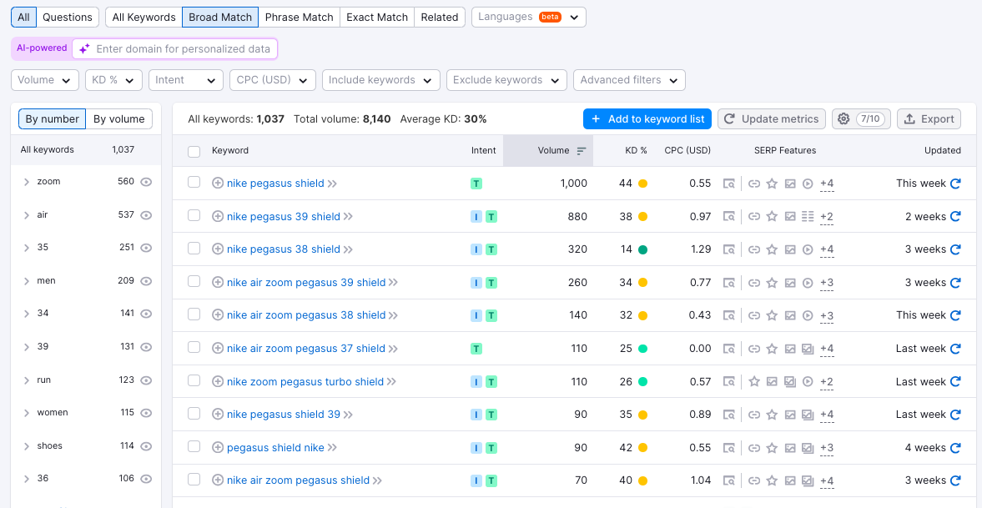The width and height of the screenshot is (982, 508).
Task: Click the Add to keyword list button
Action: tap(647, 119)
